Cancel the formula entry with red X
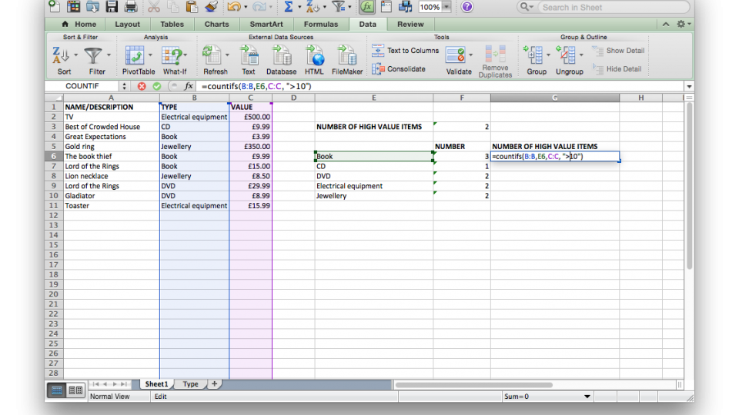Image resolution: width=739 pixels, height=415 pixels. coord(142,86)
